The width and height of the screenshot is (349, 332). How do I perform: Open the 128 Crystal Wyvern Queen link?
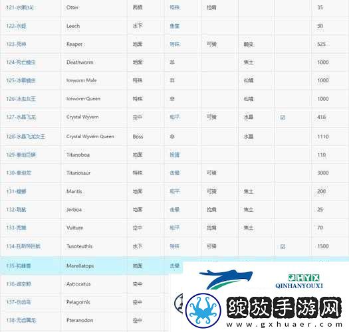point(26,136)
